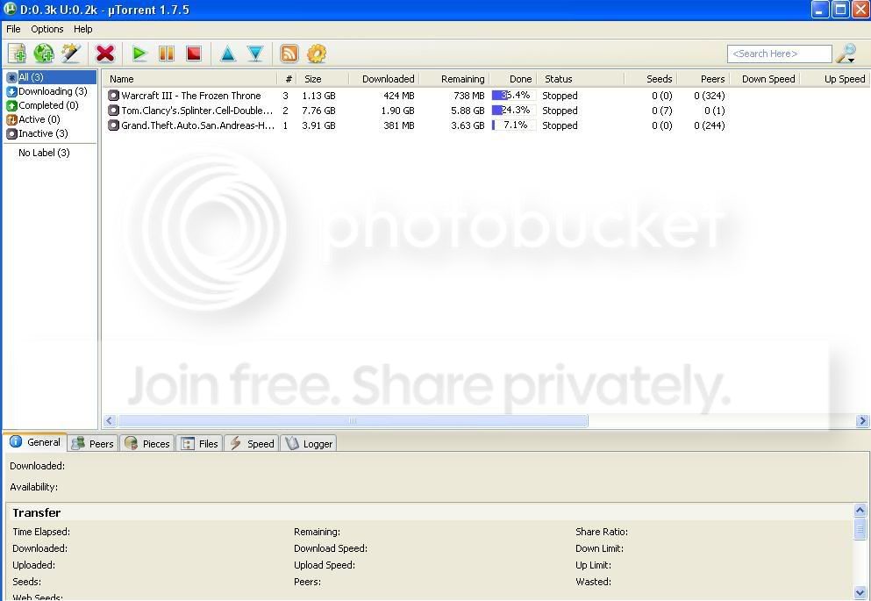Sort by the # queue column header

[x=287, y=79]
